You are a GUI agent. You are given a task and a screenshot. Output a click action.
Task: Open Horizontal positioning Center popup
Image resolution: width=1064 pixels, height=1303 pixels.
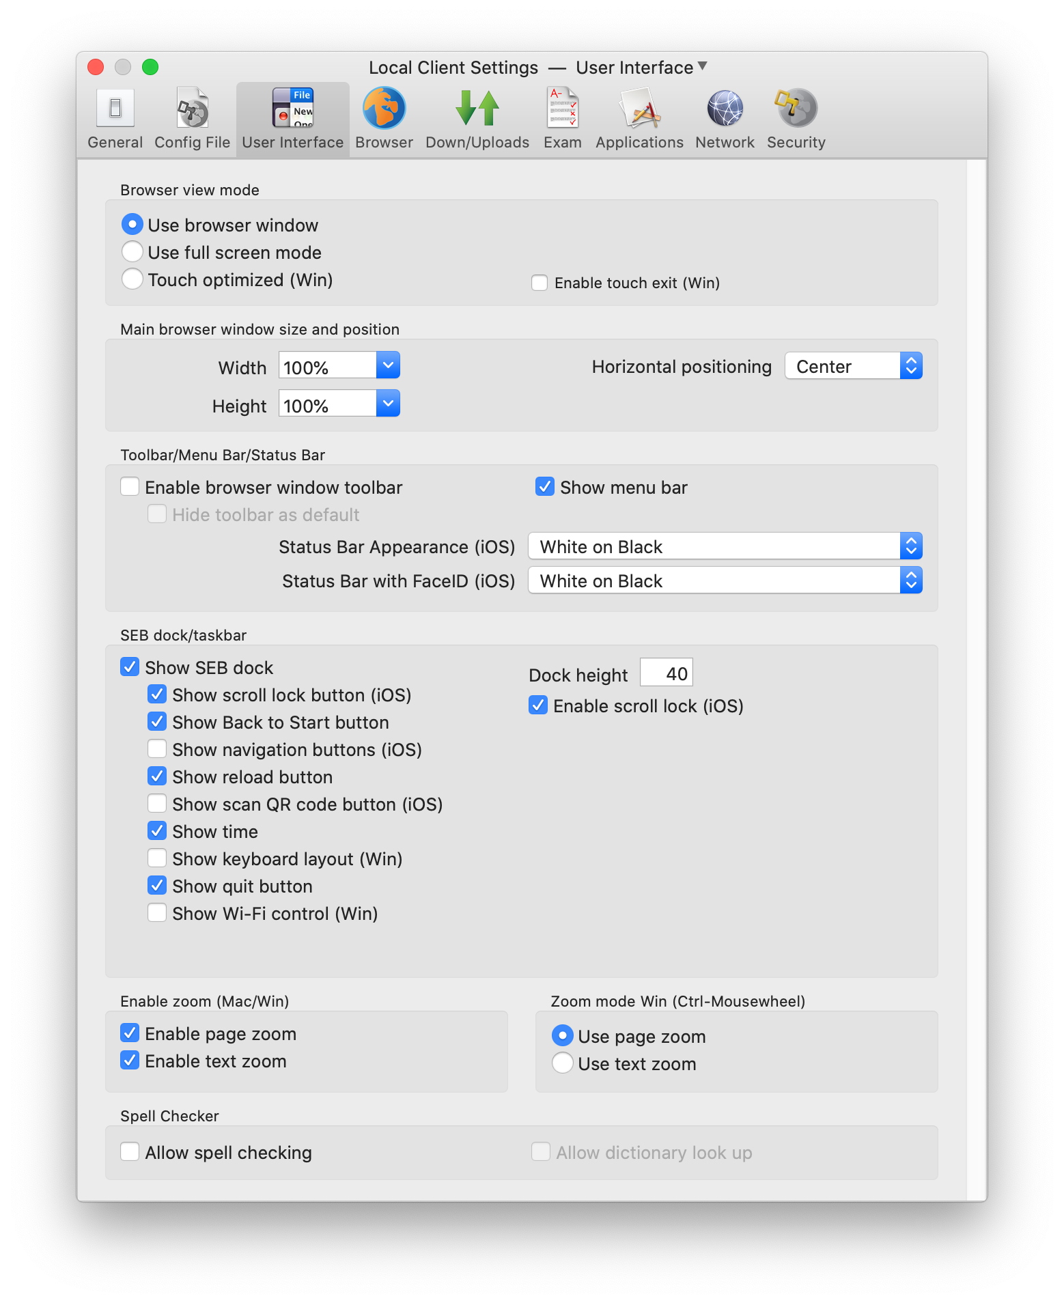click(x=854, y=366)
